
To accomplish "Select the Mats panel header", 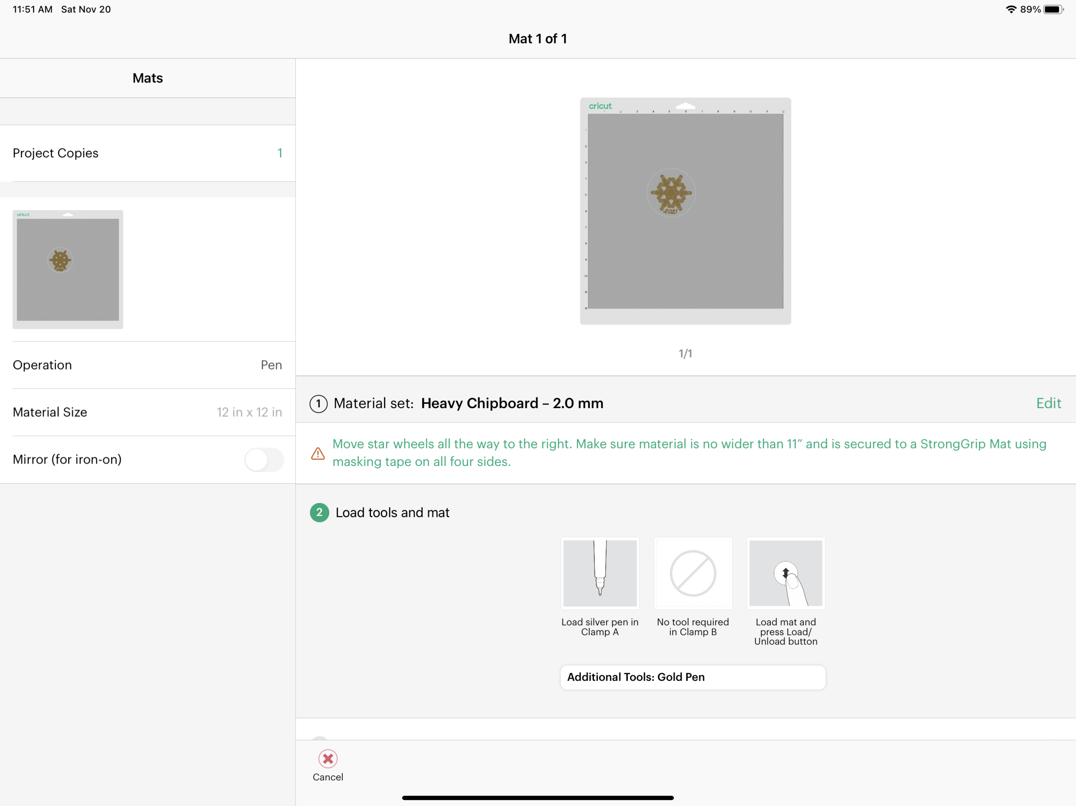I will point(147,78).
